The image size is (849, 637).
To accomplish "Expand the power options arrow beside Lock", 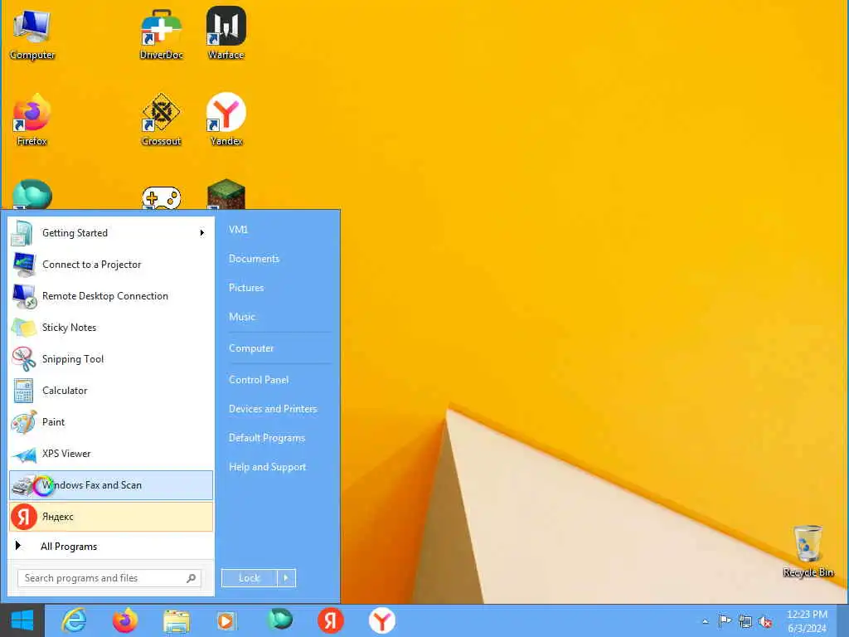I will click(286, 578).
